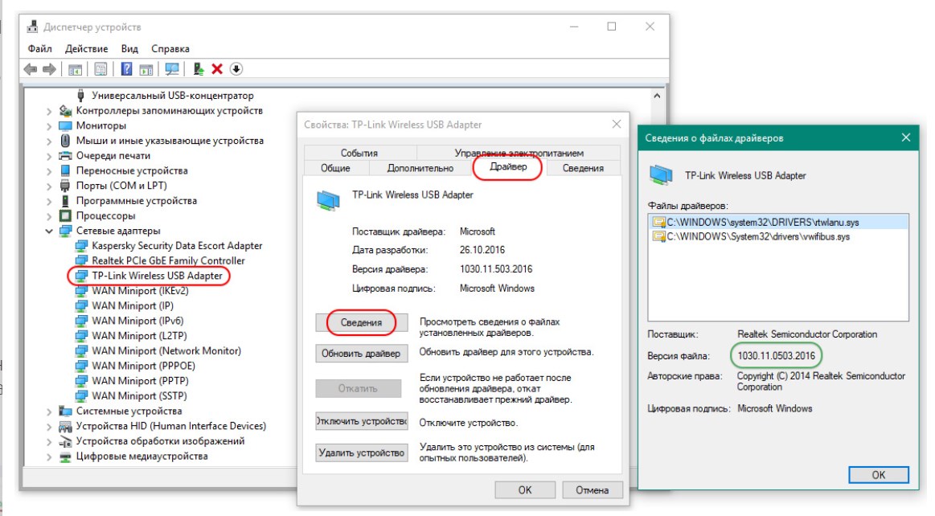Expand the Переносные устройства node
This screenshot has height=516, width=935.
coord(50,171)
